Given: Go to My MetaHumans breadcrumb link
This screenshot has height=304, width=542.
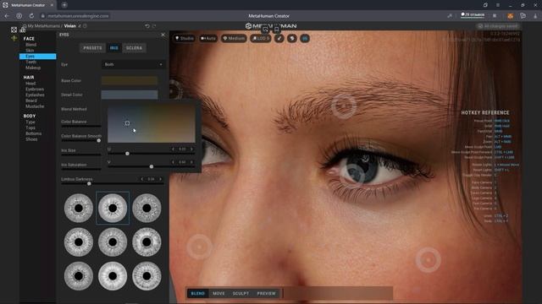Looking at the screenshot, I should point(43,26).
